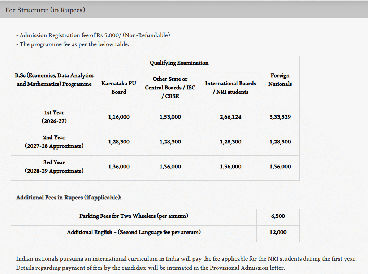Select International Boards / NRI students header
Image resolution: width=368 pixels, height=274 pixels.
click(x=230, y=88)
